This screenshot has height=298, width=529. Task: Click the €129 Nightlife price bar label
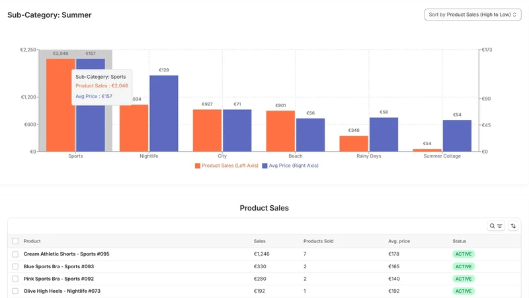pos(164,70)
